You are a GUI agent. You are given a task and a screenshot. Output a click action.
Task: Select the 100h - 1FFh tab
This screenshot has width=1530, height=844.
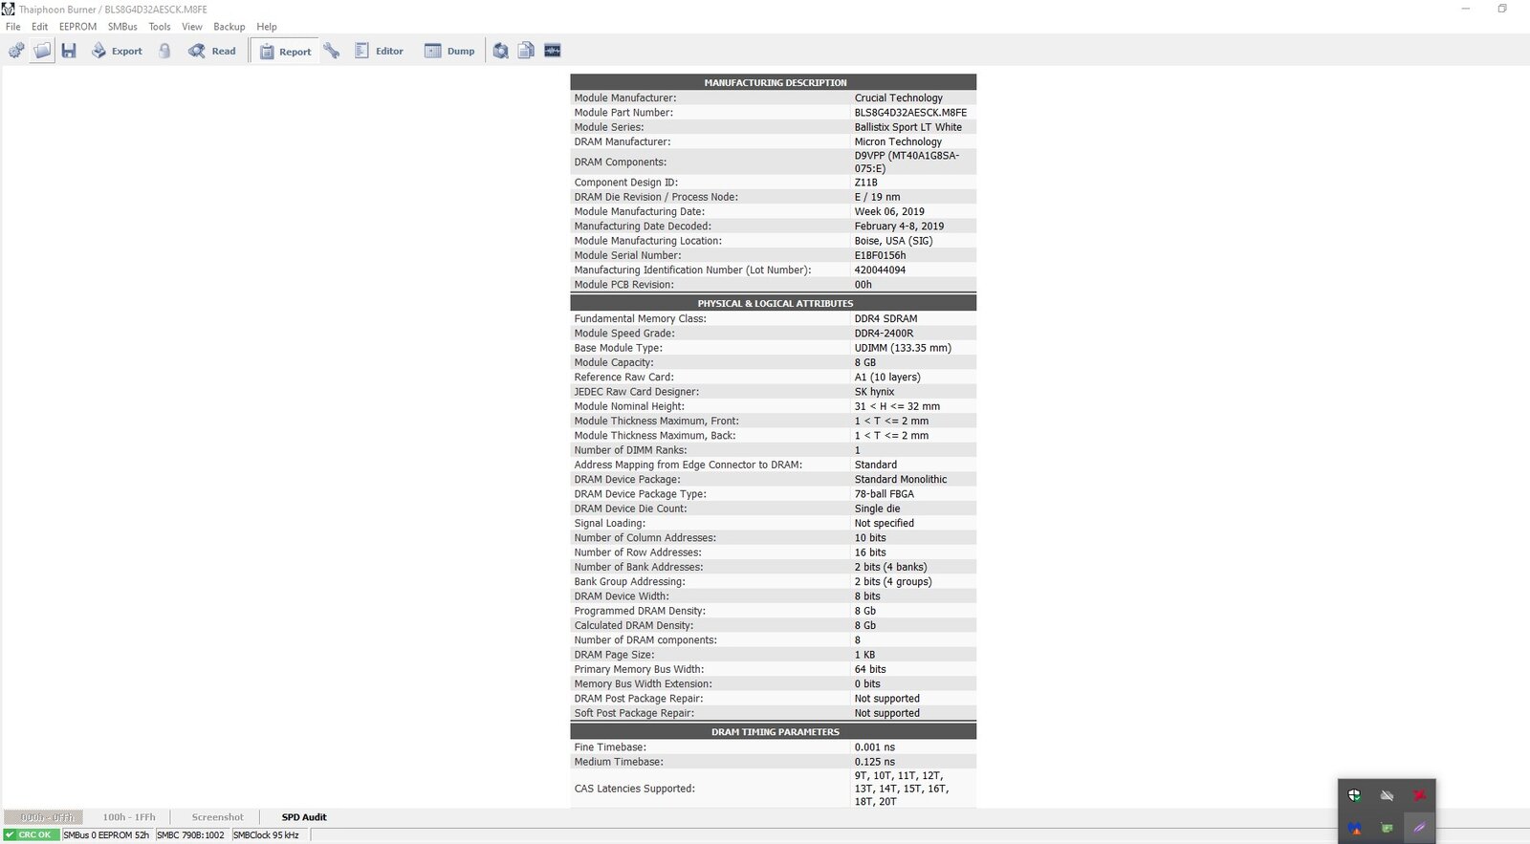click(129, 817)
